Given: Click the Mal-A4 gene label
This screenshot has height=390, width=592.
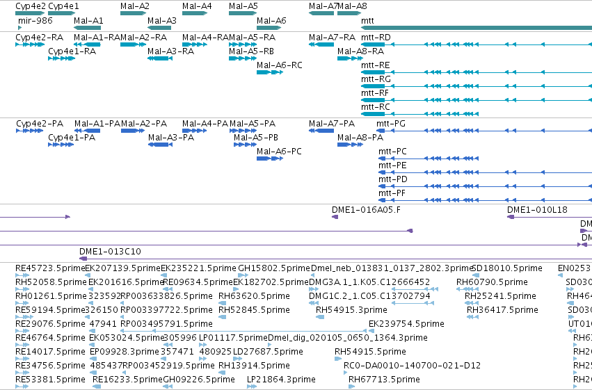Looking at the screenshot, I should click(197, 6).
